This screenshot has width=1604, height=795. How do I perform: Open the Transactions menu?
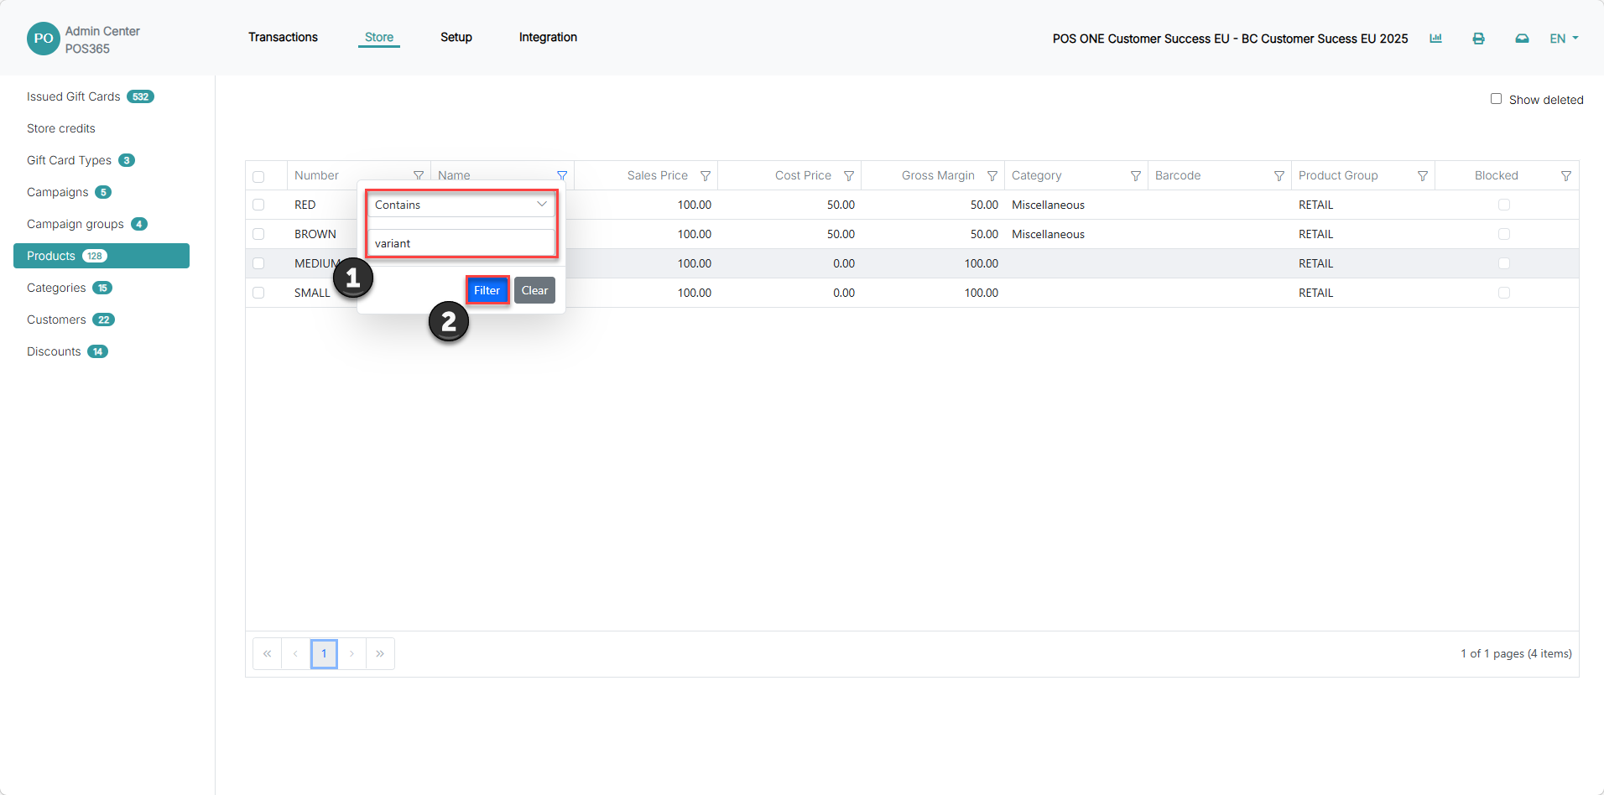[x=283, y=37]
